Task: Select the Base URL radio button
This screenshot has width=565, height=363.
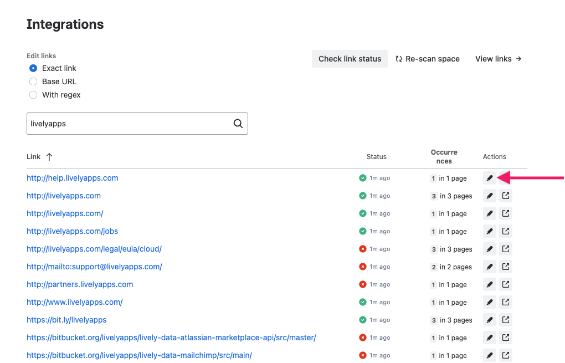Action: (33, 81)
